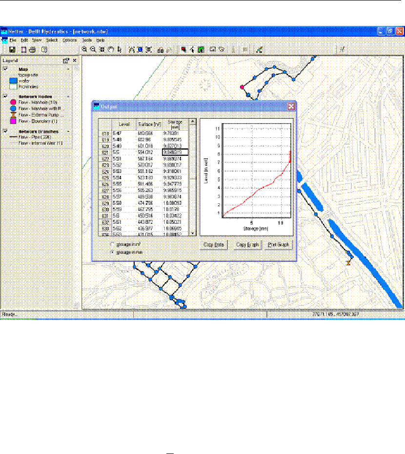The image size is (405, 454).
Task: Click the blue globe toolbar icon
Action: (x=140, y=49)
